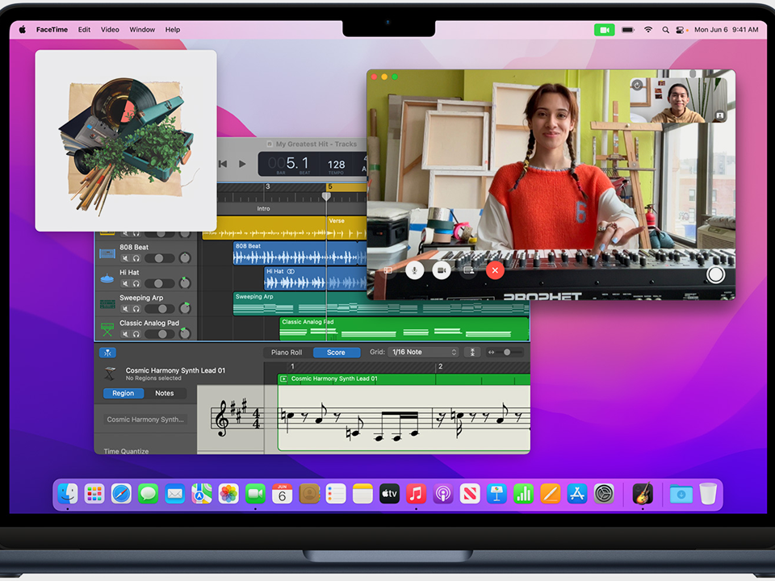Viewport: 775px width, 581px height.
Task: Click the playhead marker in the ruler
Action: coord(326,196)
